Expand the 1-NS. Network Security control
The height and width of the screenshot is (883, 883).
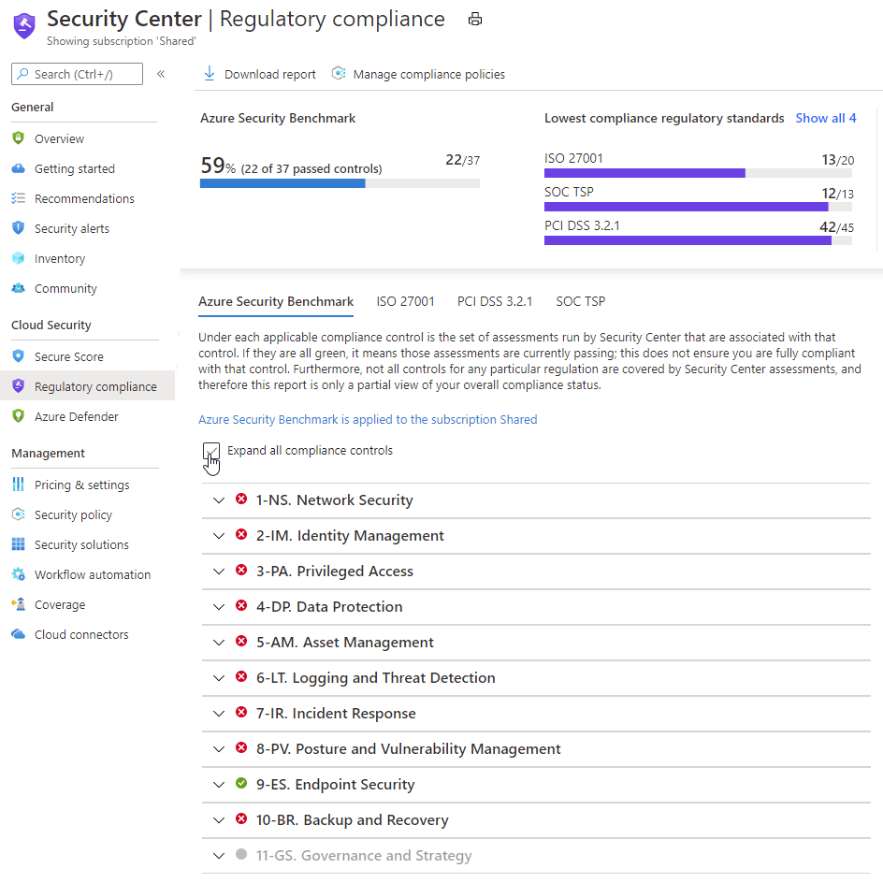tap(219, 500)
